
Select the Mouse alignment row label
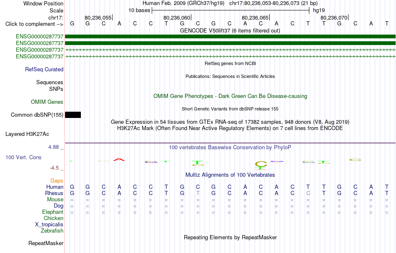click(55, 200)
